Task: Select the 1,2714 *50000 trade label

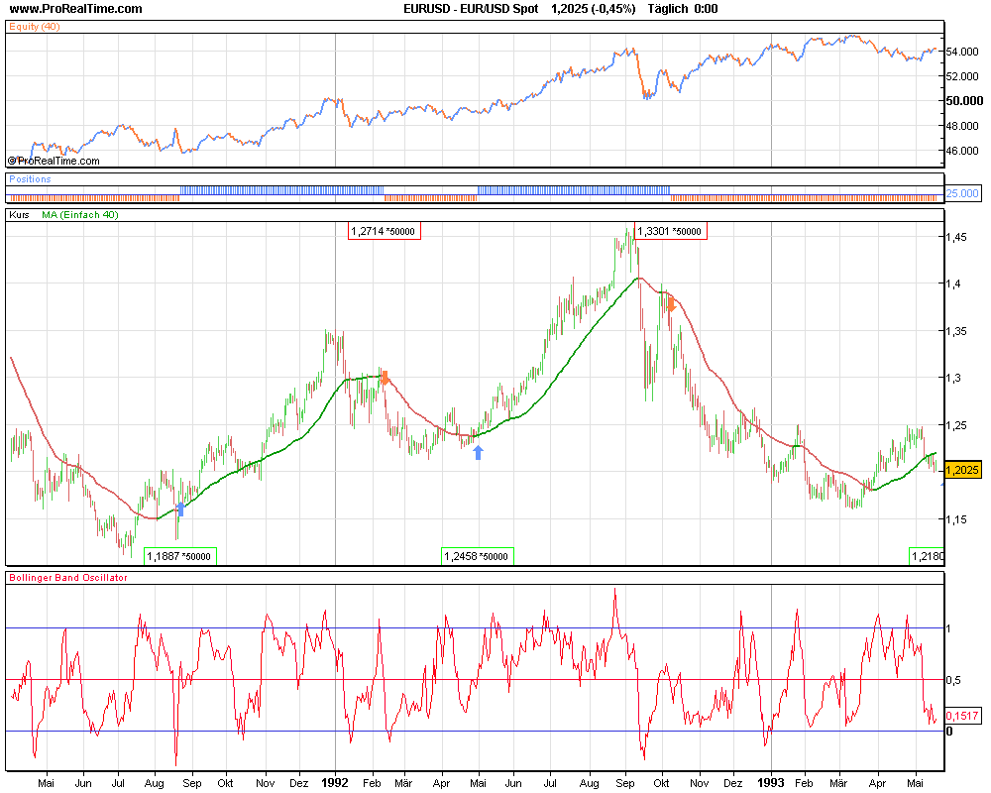Action: coord(384,231)
